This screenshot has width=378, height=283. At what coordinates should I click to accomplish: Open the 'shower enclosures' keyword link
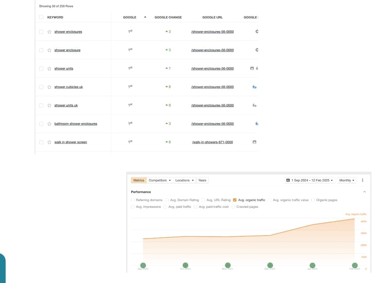[x=68, y=32]
